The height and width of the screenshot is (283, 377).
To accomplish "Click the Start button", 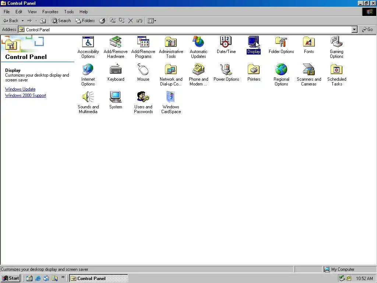I will [x=11, y=279].
